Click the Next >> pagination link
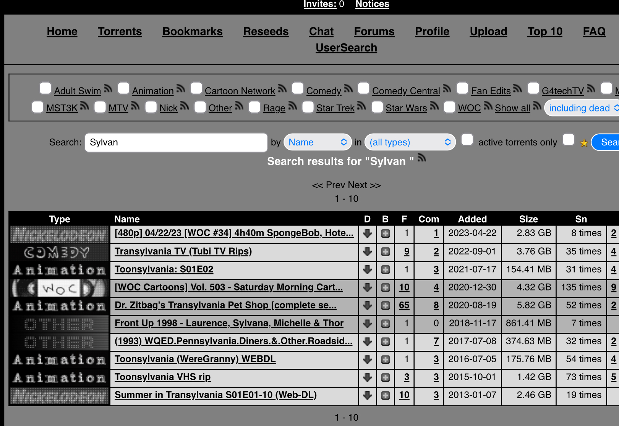619x426 pixels. pyautogui.click(x=364, y=185)
